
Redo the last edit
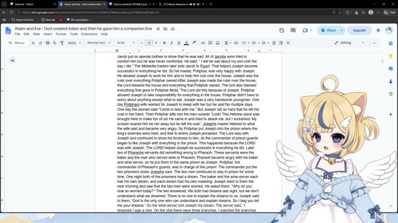[x=40, y=43]
